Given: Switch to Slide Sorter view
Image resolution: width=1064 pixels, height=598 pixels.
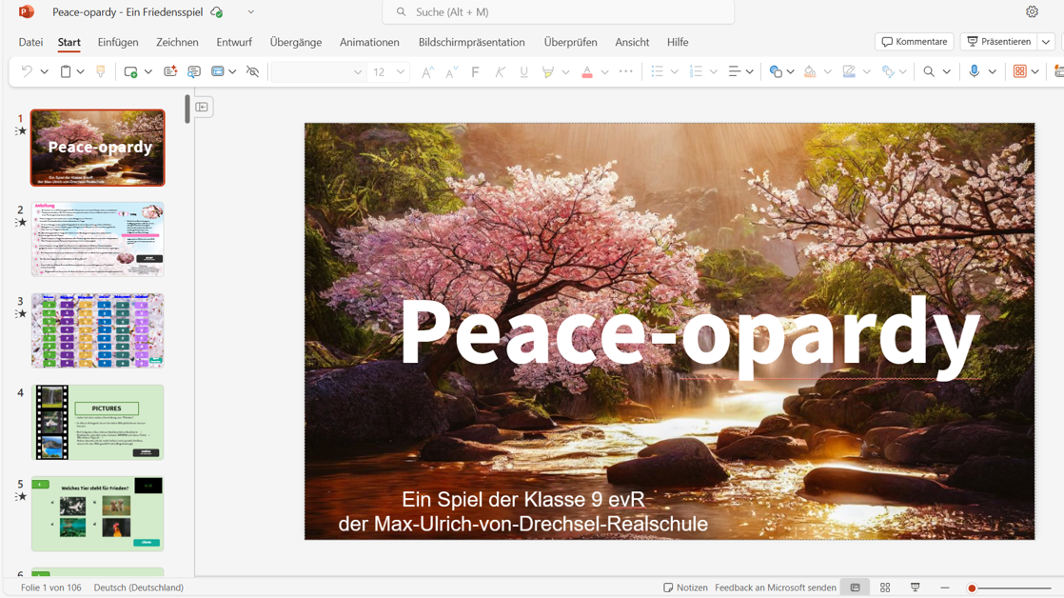Looking at the screenshot, I should [885, 588].
